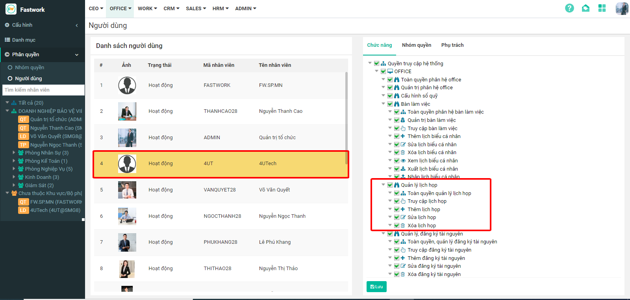The image size is (630, 300).
Task: Click the Võ Văn Quyết employee photo
Action: pos(127,190)
